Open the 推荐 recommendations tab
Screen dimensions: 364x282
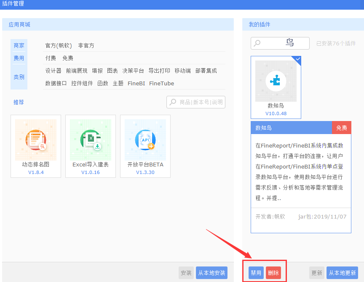(19, 102)
